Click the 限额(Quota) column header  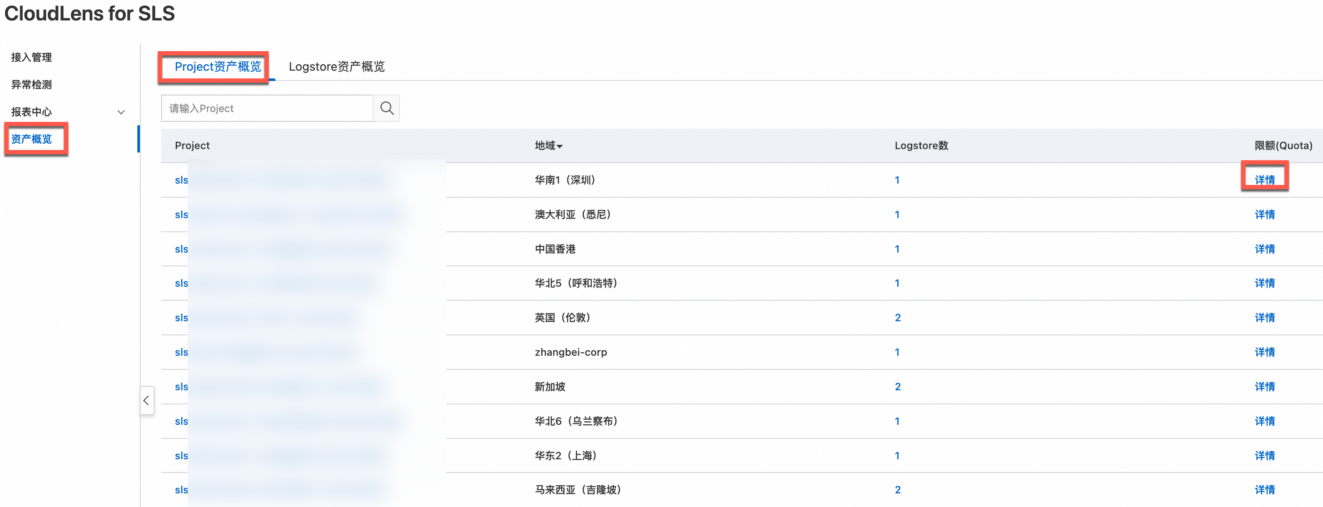tap(1283, 146)
